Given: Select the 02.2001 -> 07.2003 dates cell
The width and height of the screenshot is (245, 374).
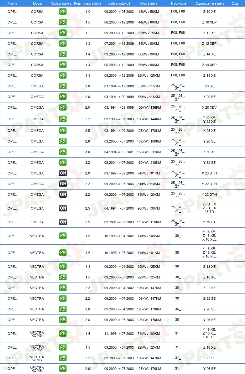Looking at the screenshot, I should point(119,163).
